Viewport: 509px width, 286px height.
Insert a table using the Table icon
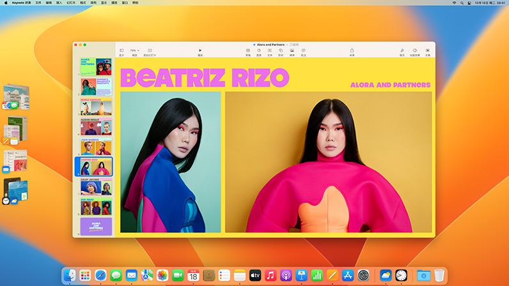(248, 52)
